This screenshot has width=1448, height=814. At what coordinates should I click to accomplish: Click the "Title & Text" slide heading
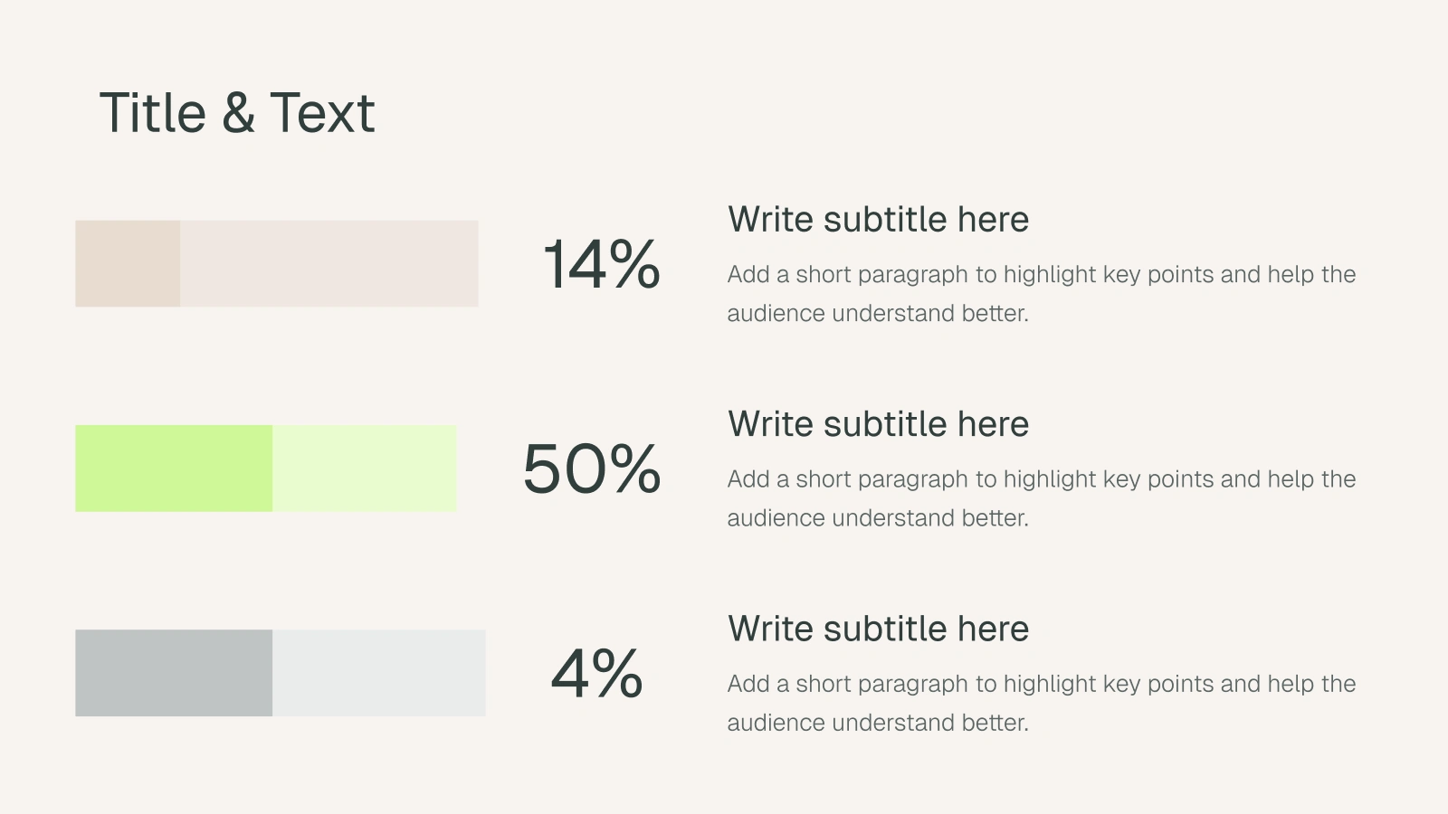pos(236,113)
